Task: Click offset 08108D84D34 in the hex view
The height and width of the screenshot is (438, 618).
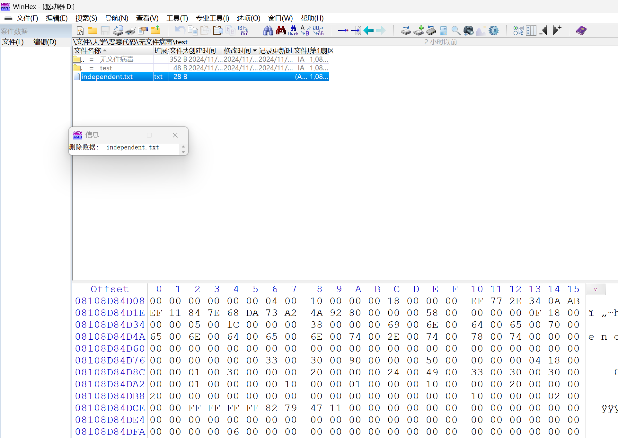Action: point(110,325)
